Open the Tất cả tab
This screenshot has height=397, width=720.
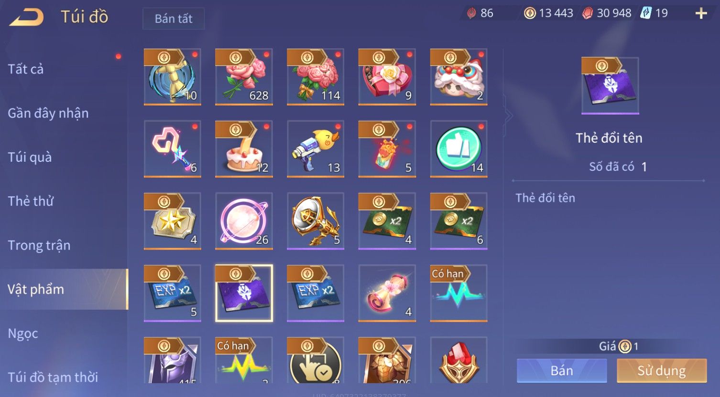(26, 69)
